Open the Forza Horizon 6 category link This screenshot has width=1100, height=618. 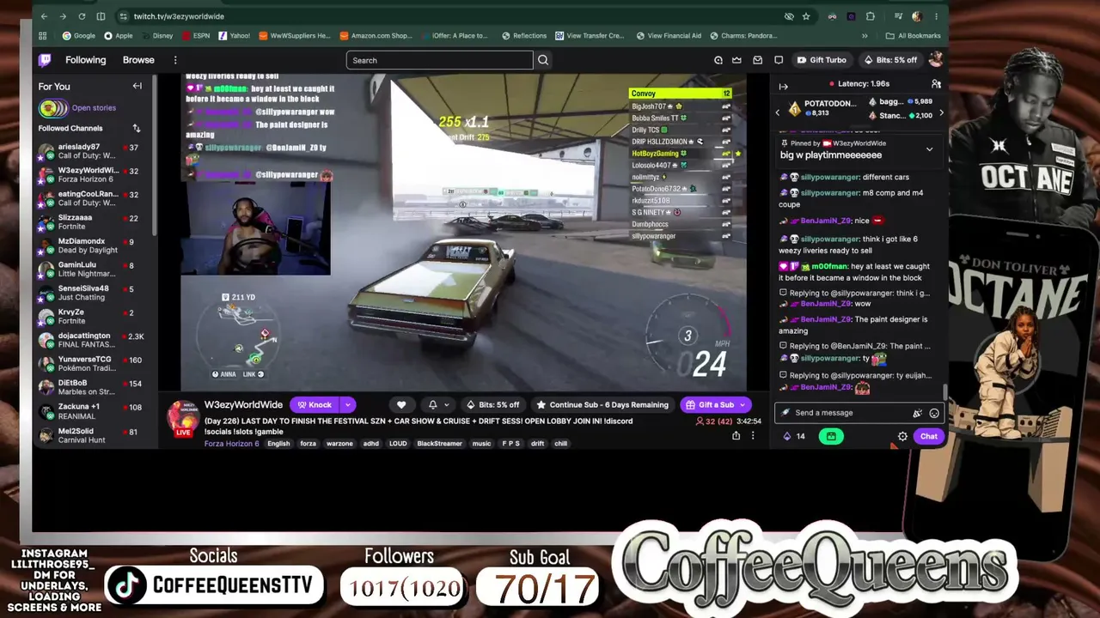click(x=231, y=444)
